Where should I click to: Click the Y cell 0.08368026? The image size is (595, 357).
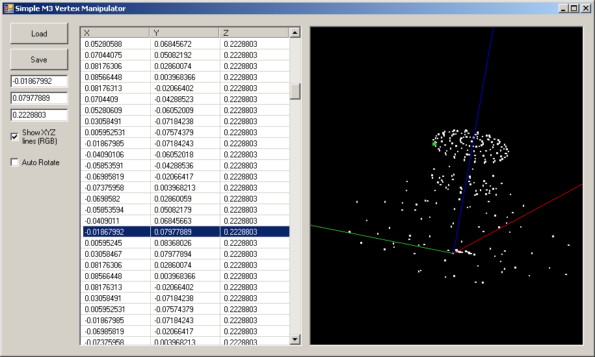coord(185,243)
